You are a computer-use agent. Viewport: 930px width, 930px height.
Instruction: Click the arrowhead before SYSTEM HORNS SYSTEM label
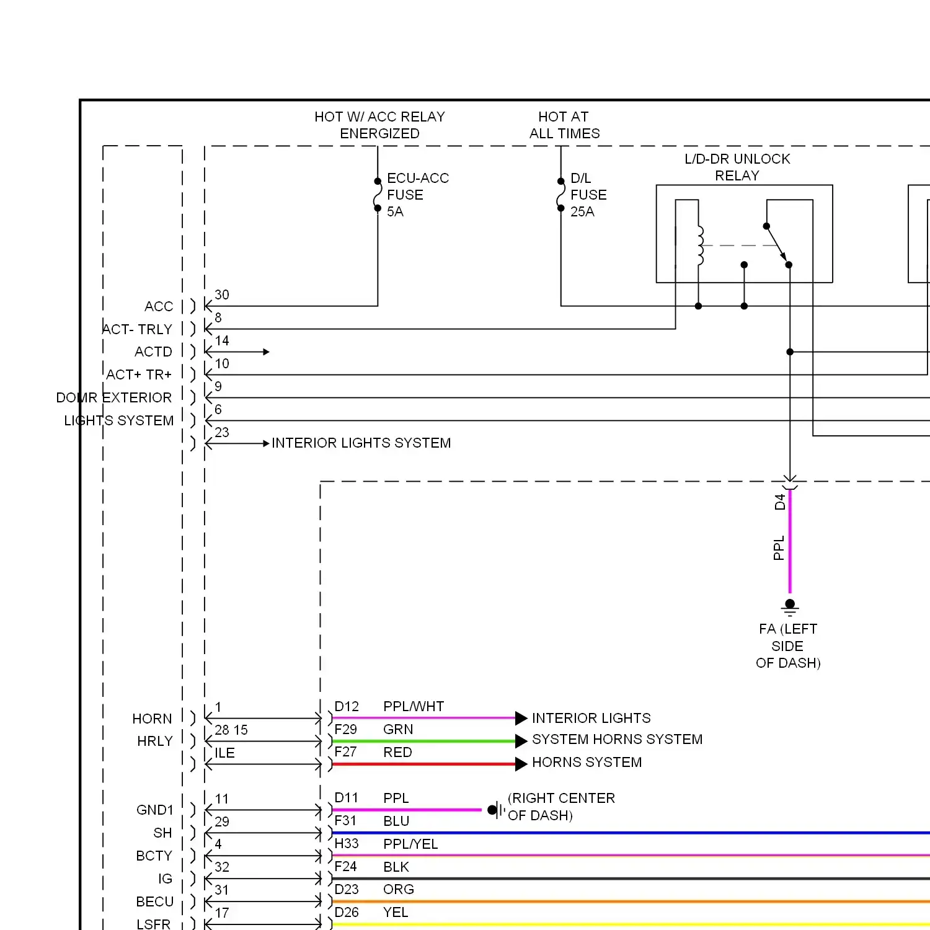click(x=521, y=741)
